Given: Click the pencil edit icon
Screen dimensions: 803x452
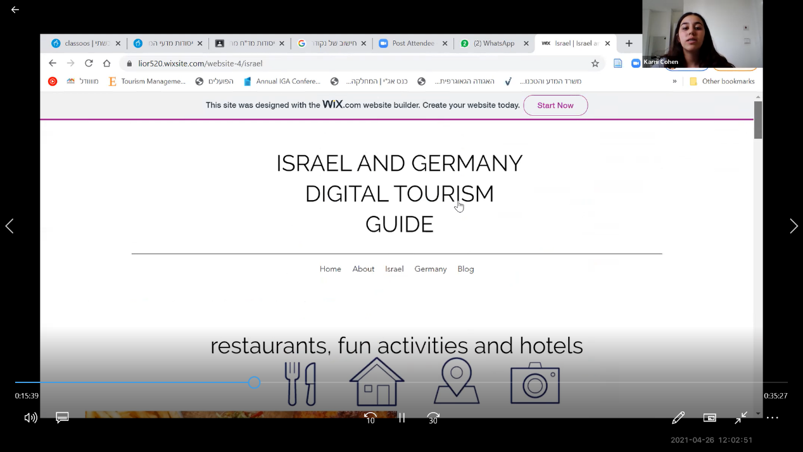Looking at the screenshot, I should click(678, 418).
